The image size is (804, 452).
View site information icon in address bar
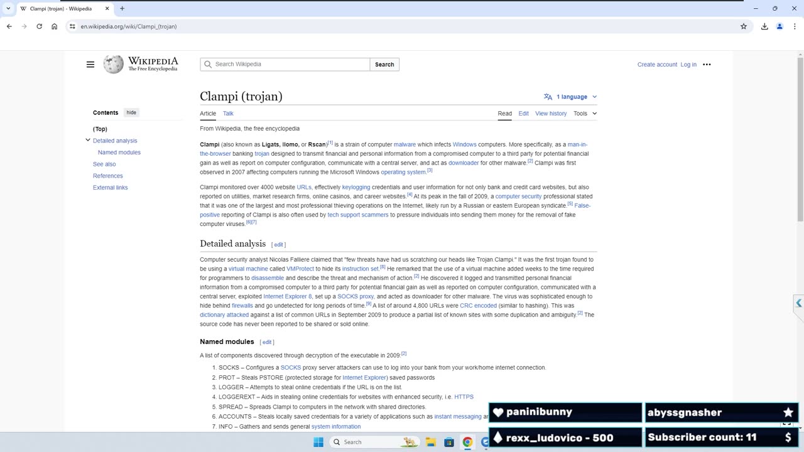tap(73, 26)
